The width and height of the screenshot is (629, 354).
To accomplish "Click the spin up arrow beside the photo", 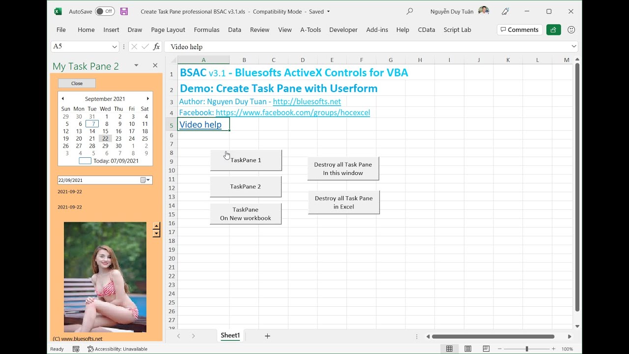I will pyautogui.click(x=156, y=226).
